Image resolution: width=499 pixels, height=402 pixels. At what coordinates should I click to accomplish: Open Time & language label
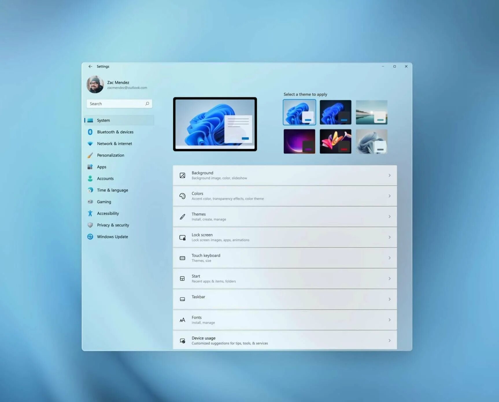(x=112, y=190)
